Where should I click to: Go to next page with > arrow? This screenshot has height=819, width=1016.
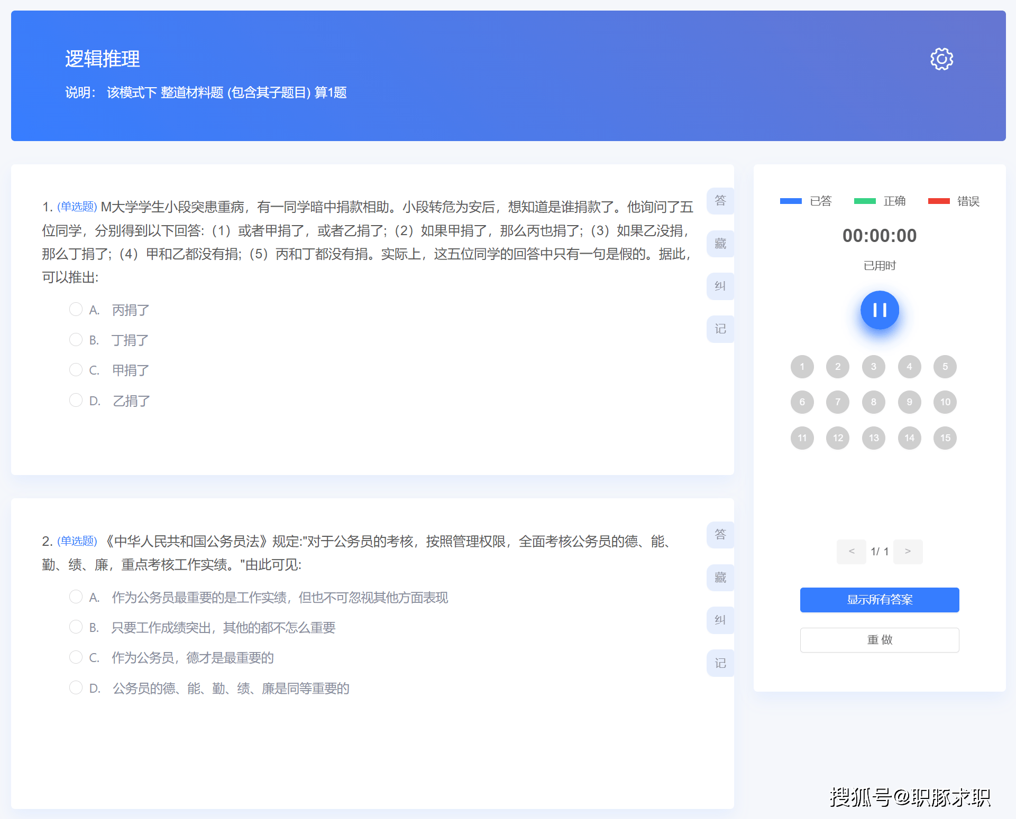coord(908,552)
